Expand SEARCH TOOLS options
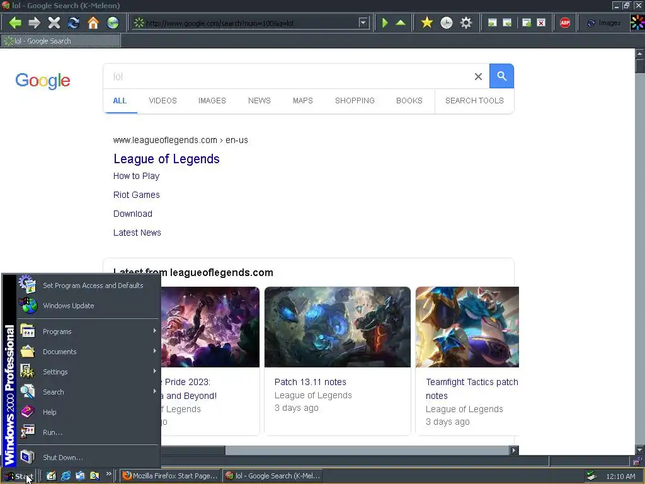 (474, 101)
